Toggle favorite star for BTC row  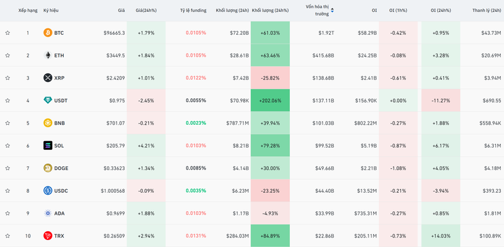pos(8,33)
